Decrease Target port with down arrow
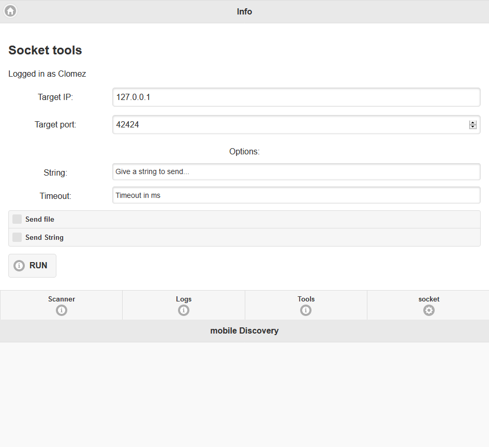Screen dimensions: 489x447 pyautogui.click(x=473, y=127)
